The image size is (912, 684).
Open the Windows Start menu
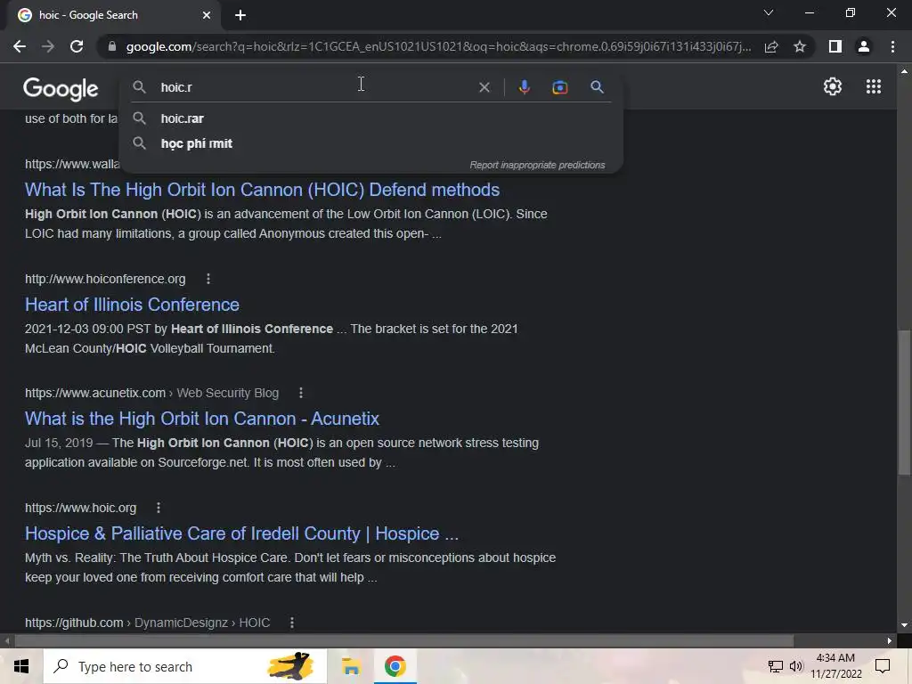coord(21,666)
